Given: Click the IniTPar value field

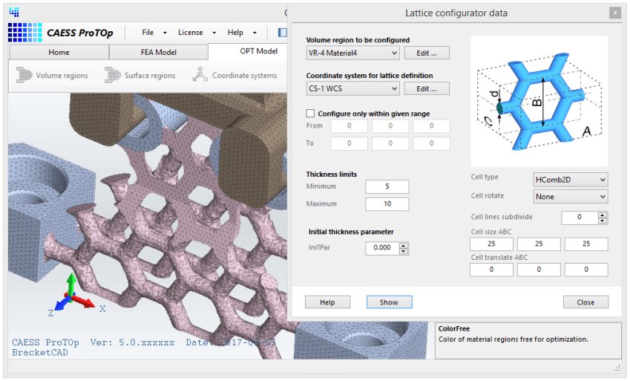Looking at the screenshot, I should pos(382,248).
